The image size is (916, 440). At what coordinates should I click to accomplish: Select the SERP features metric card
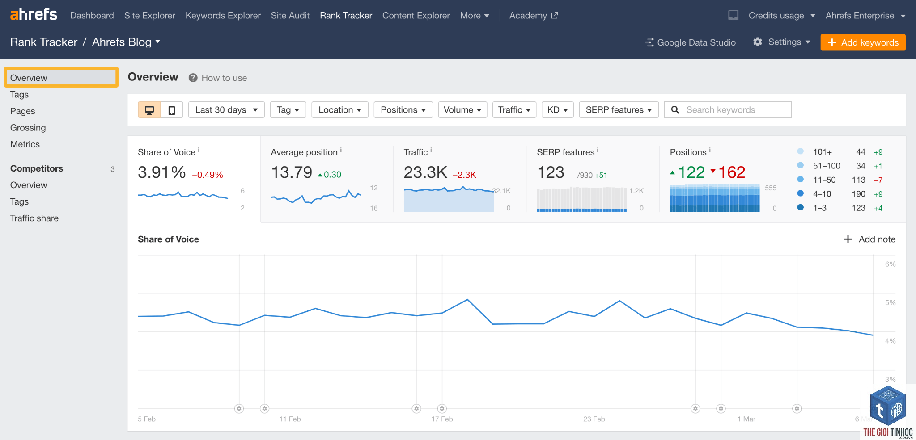(593, 179)
